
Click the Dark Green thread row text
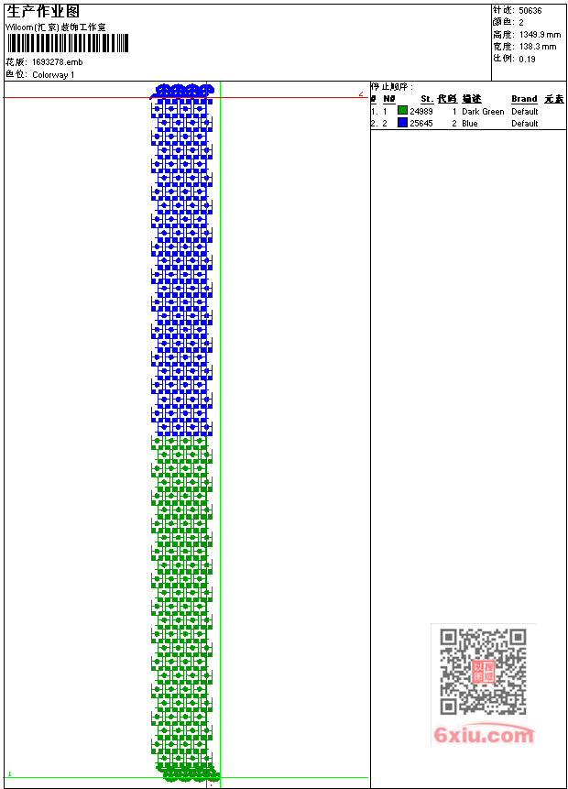click(x=483, y=111)
